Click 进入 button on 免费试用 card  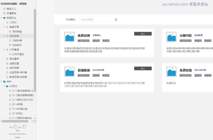click(x=143, y=34)
